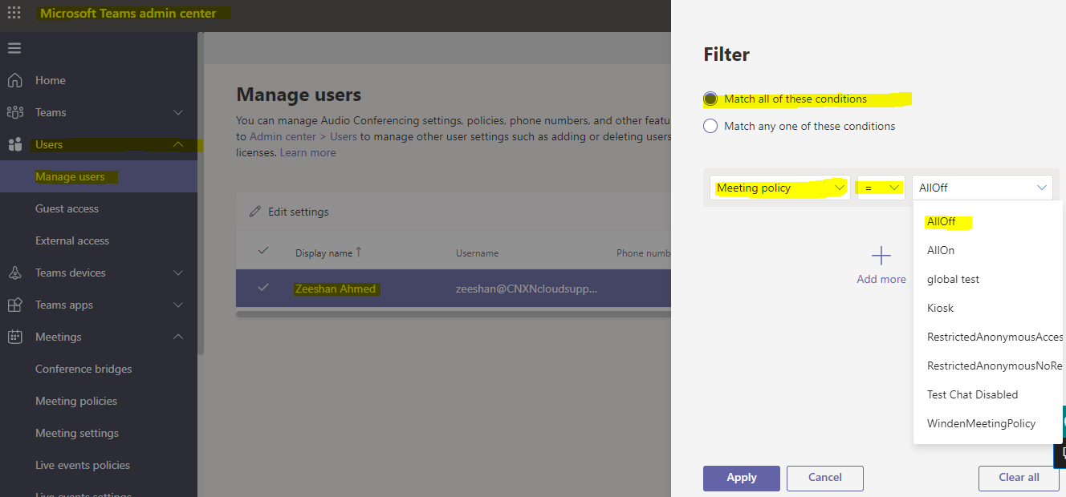The image size is (1066, 497).
Task: Open the Meeting policy field dropdown
Action: 779,188
